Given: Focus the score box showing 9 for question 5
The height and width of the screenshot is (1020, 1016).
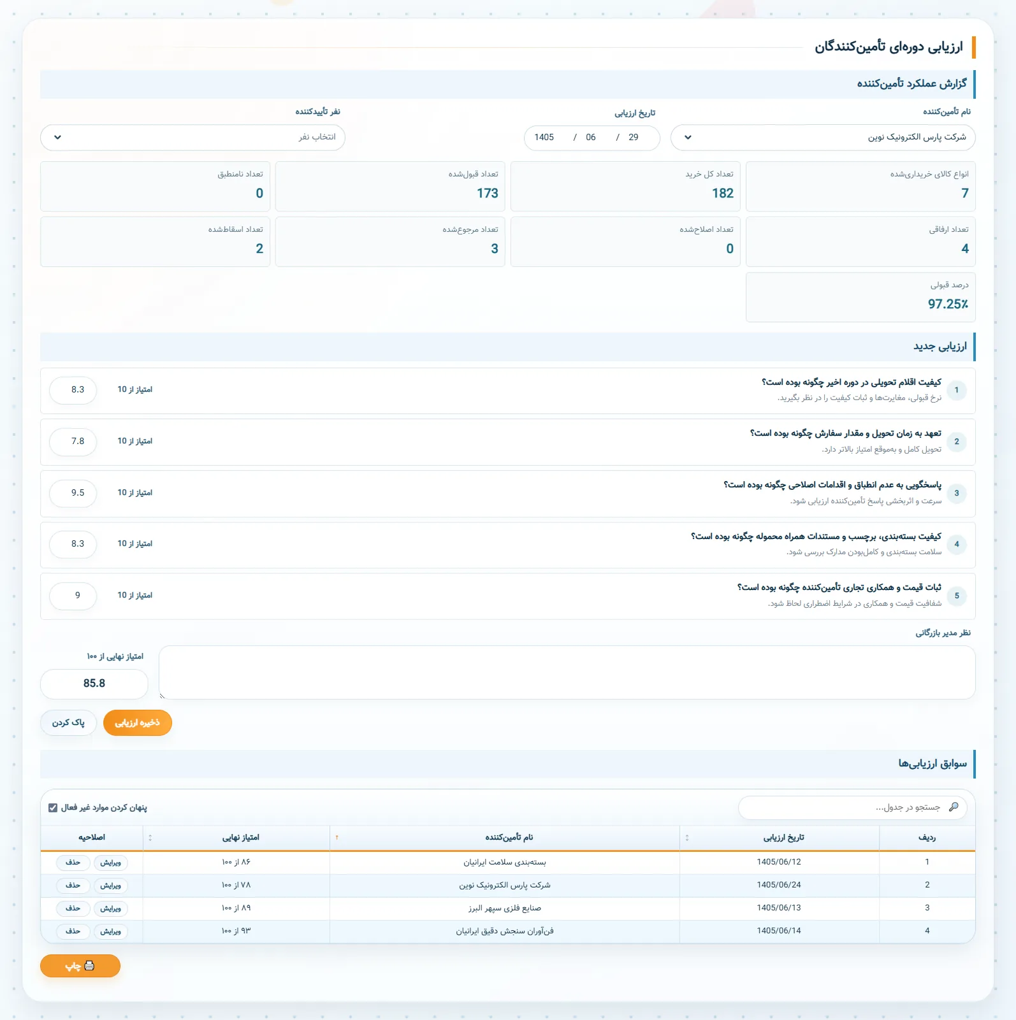Looking at the screenshot, I should (73, 596).
